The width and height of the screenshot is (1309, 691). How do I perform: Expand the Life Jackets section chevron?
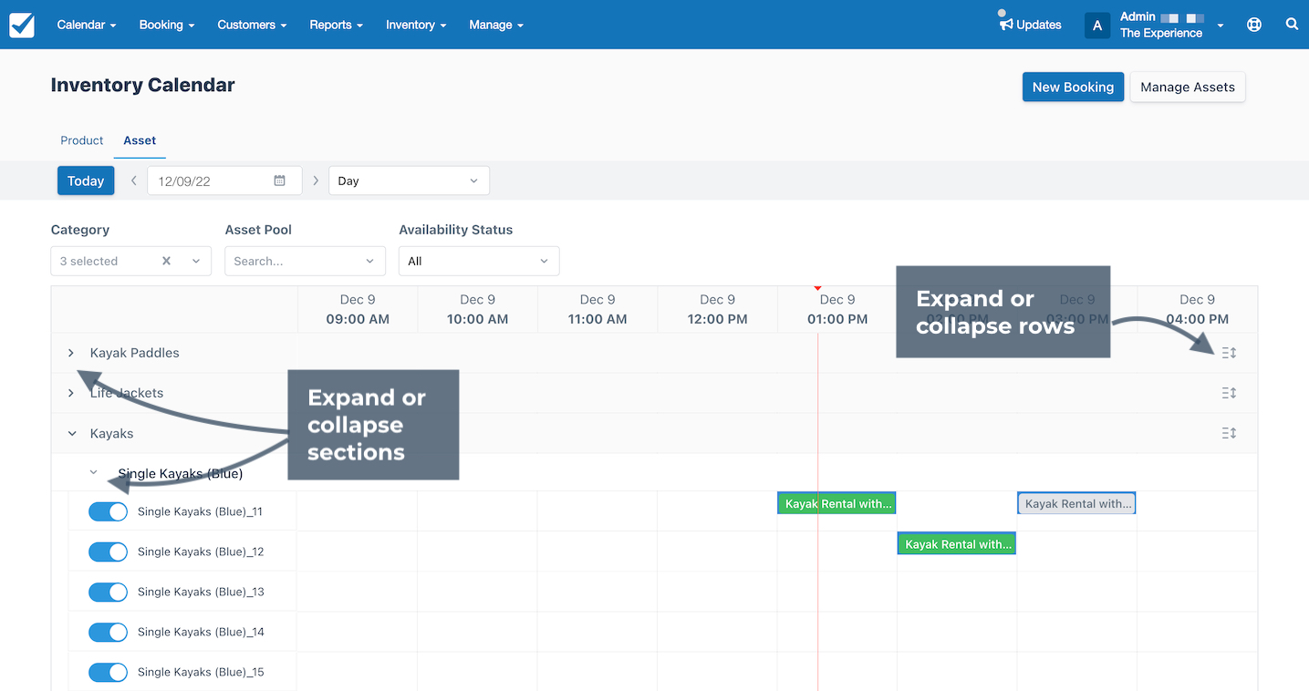pyautogui.click(x=71, y=393)
